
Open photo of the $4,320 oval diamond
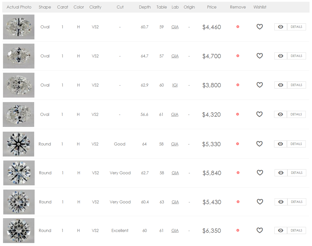click(x=18, y=114)
